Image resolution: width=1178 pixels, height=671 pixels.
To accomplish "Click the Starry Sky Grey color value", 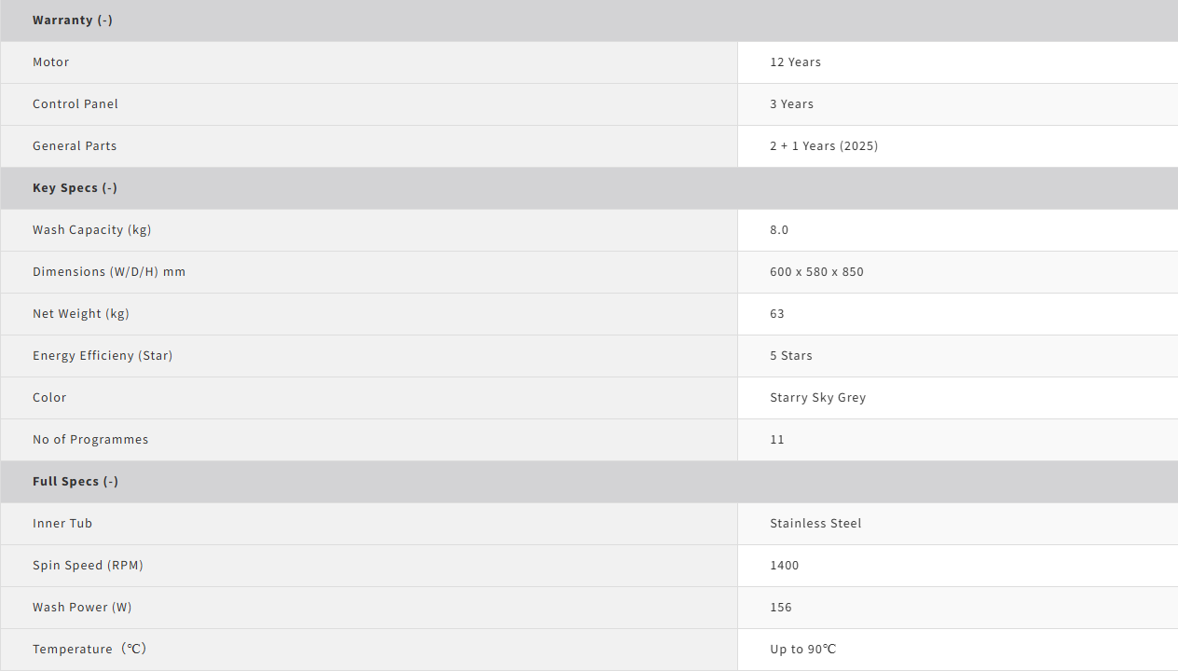I will [817, 398].
